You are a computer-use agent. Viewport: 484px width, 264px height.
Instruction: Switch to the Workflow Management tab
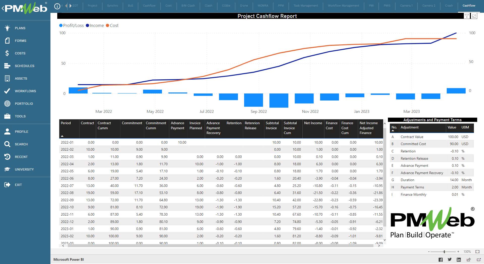pyautogui.click(x=343, y=6)
